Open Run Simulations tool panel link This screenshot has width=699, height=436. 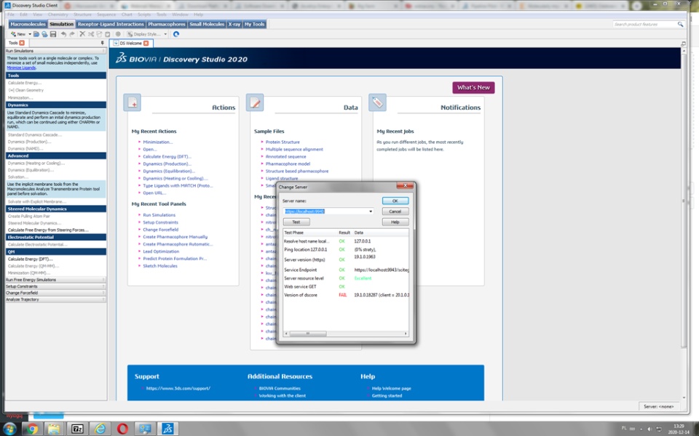click(x=159, y=215)
